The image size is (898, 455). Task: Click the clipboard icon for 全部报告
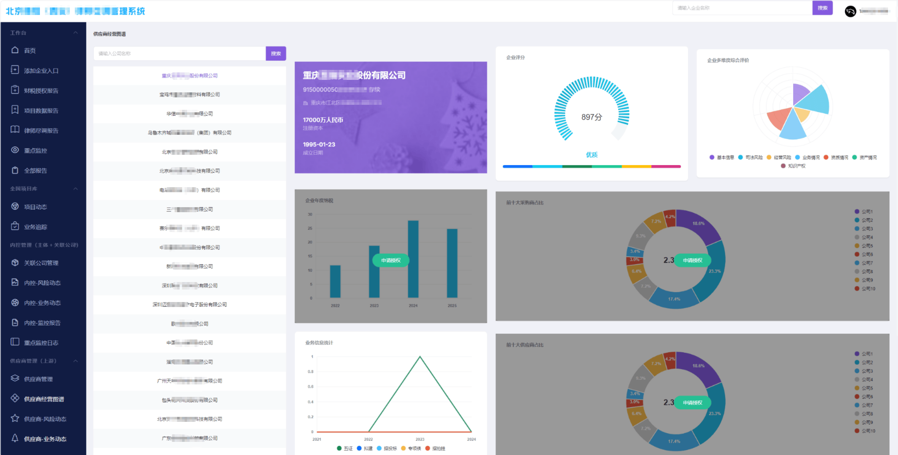coord(15,170)
